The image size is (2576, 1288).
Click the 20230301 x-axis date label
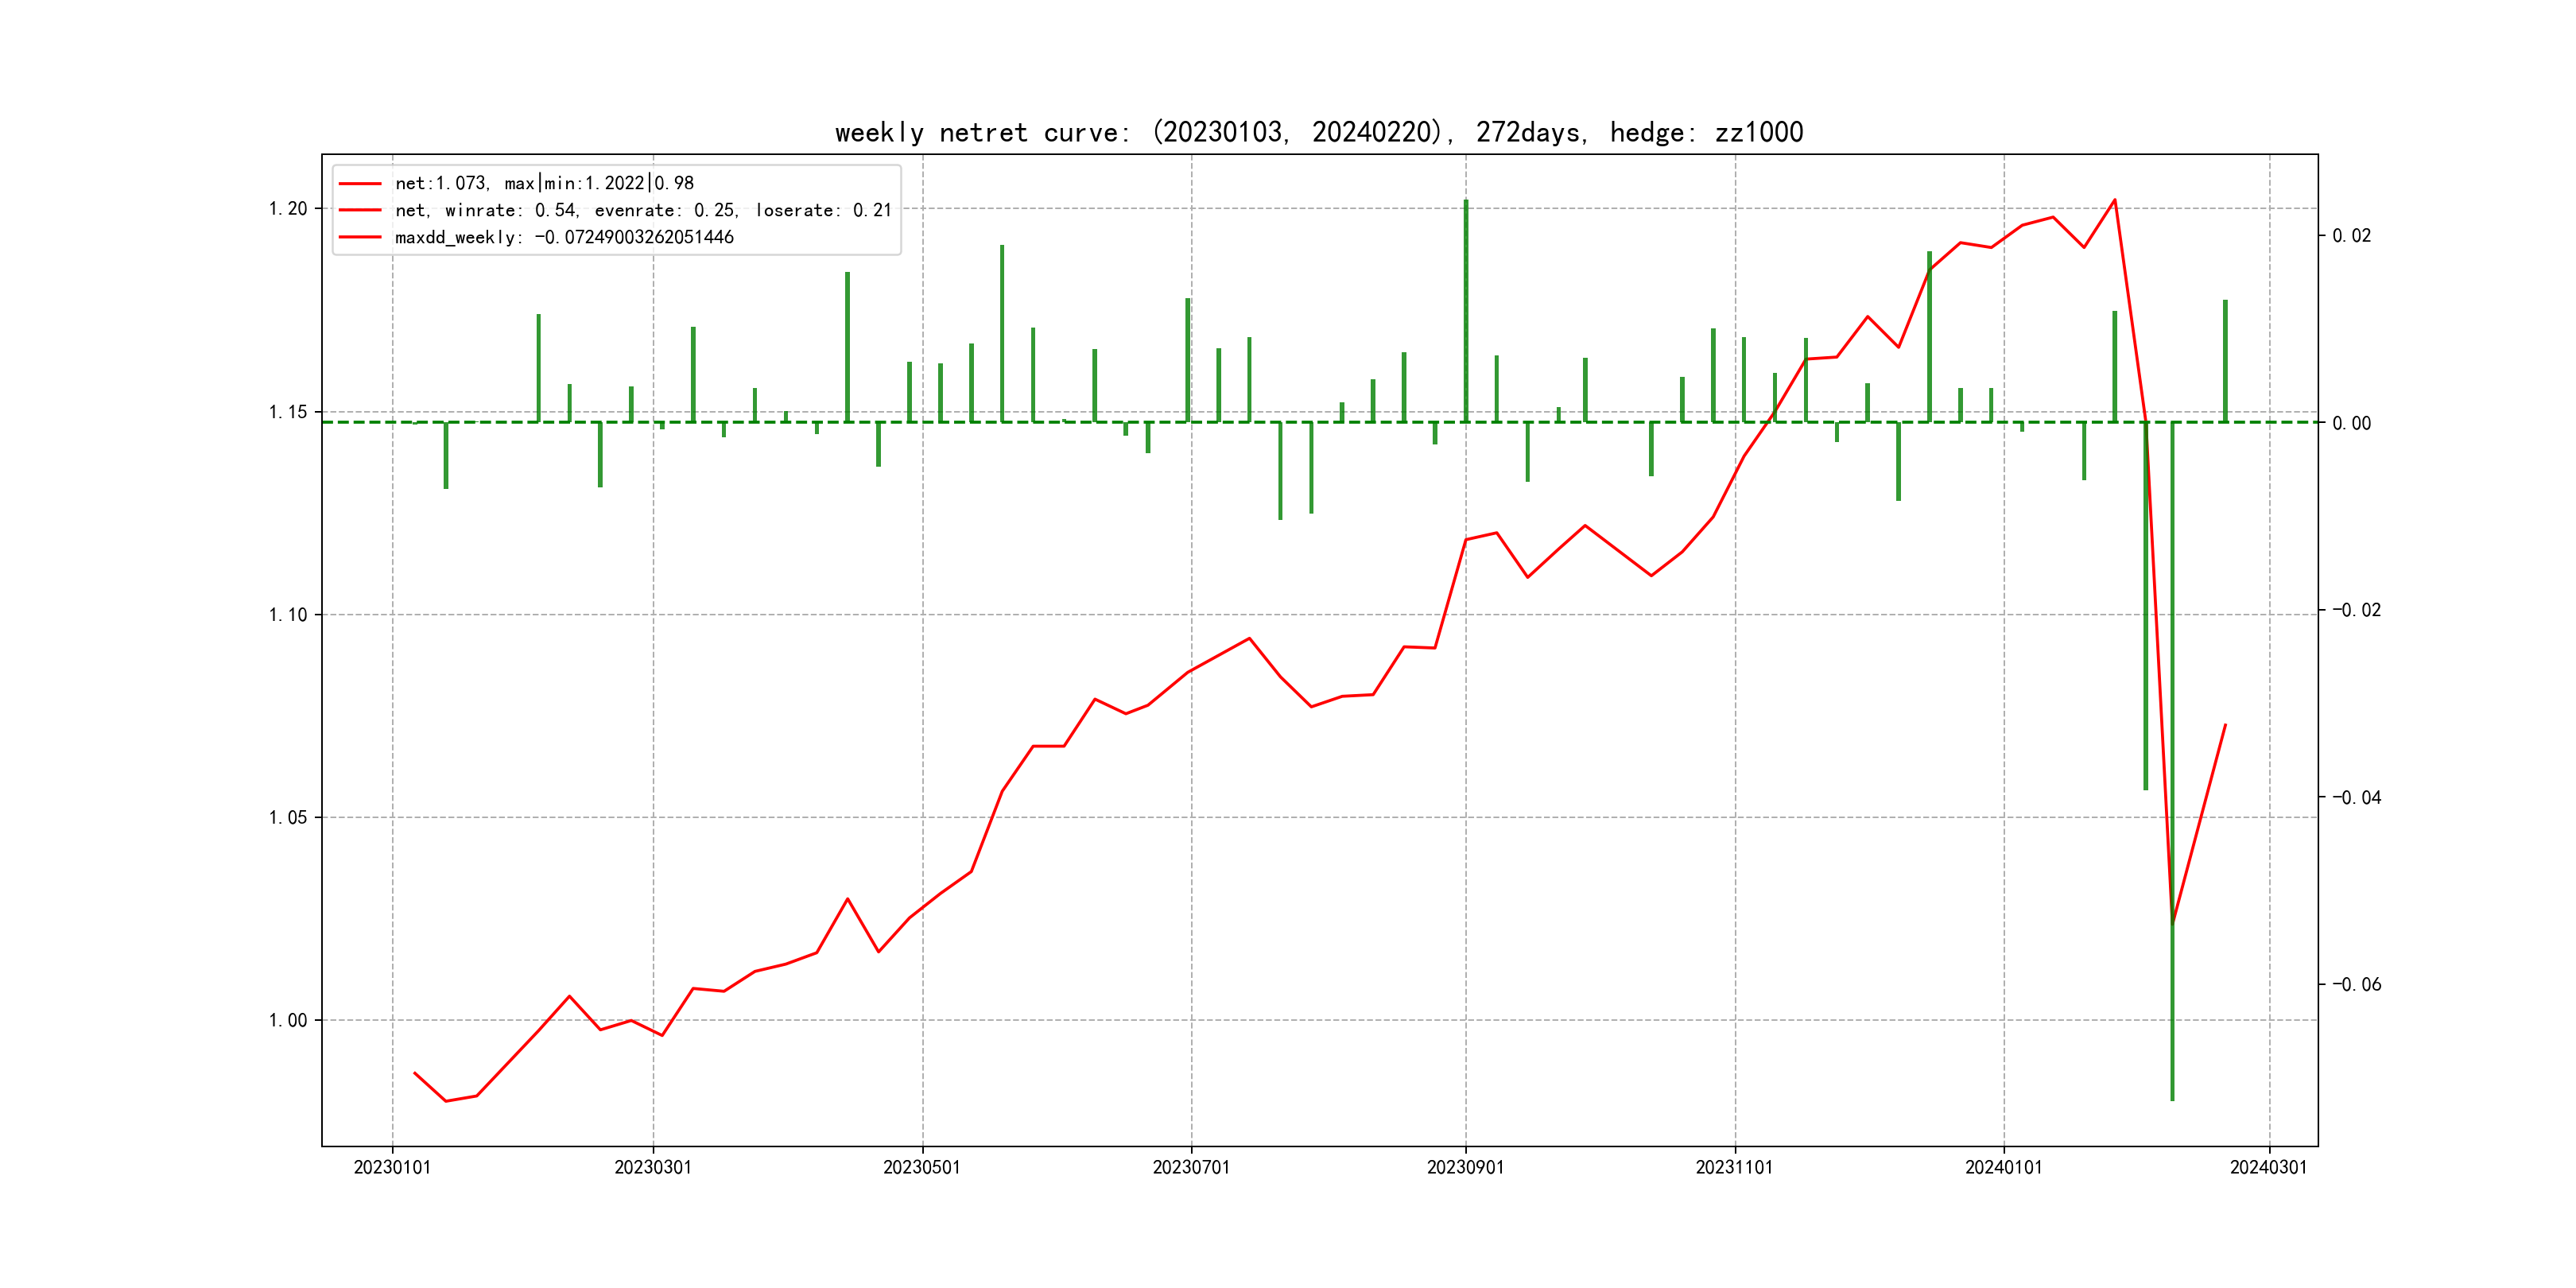(x=653, y=1167)
